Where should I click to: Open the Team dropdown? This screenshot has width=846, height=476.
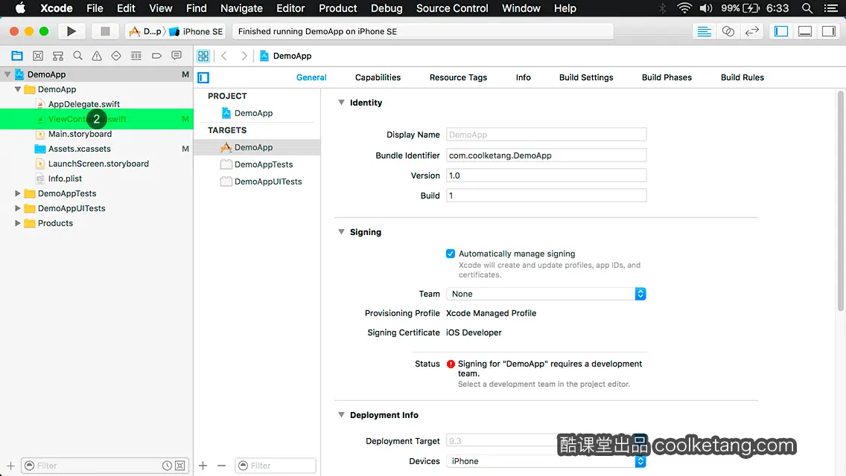(x=546, y=294)
